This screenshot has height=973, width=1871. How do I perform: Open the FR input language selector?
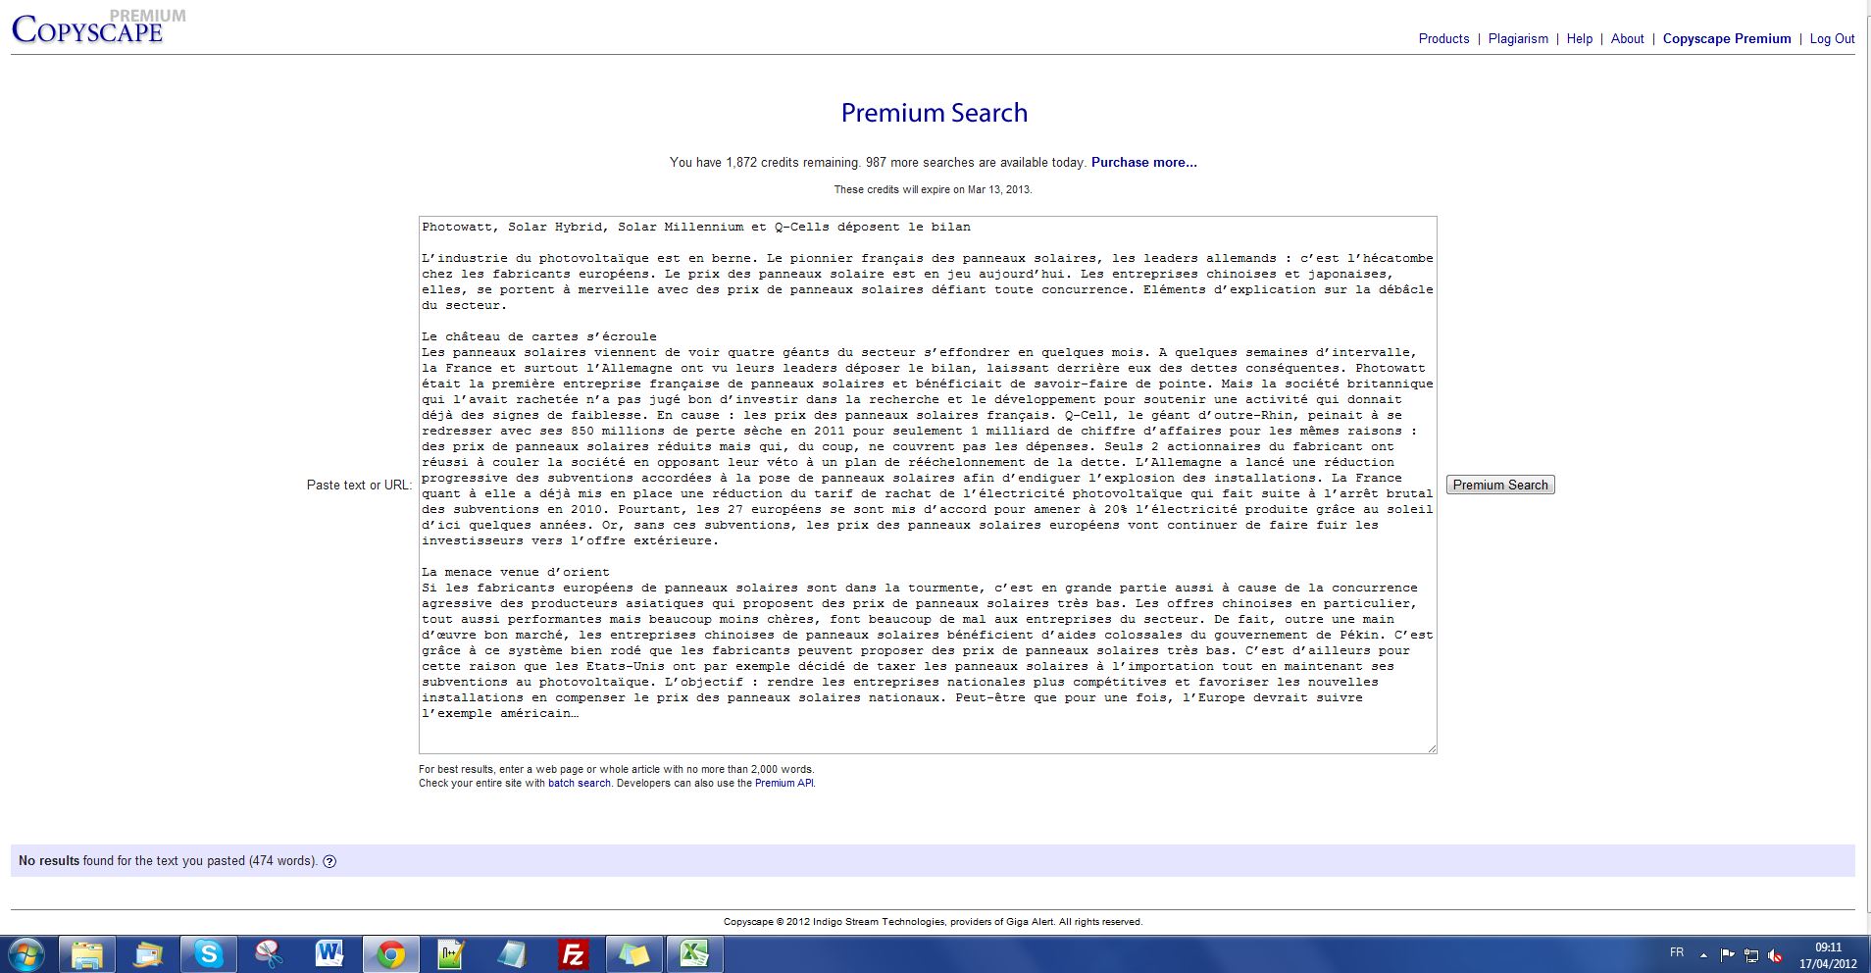click(1677, 952)
